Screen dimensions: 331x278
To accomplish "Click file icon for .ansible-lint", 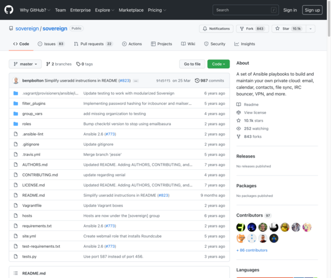I will pos(16,134).
